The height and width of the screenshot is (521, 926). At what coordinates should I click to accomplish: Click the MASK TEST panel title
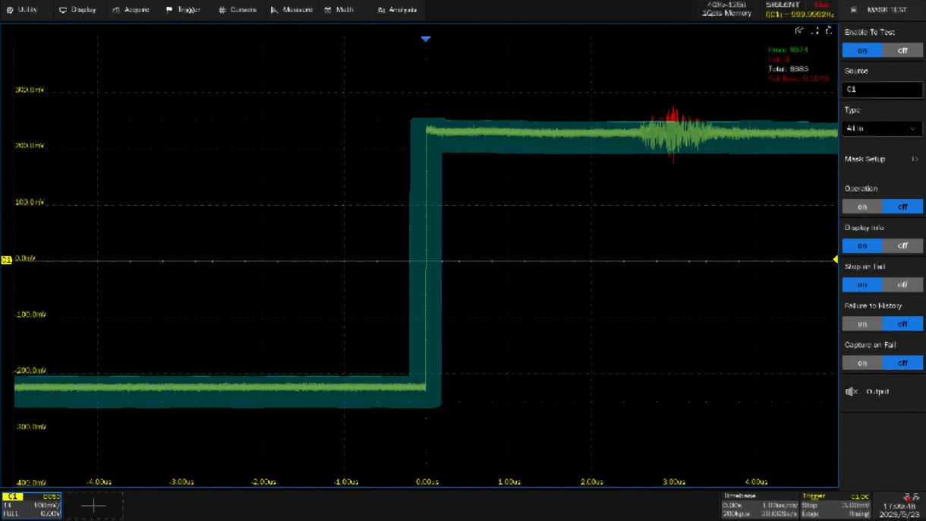pos(887,10)
